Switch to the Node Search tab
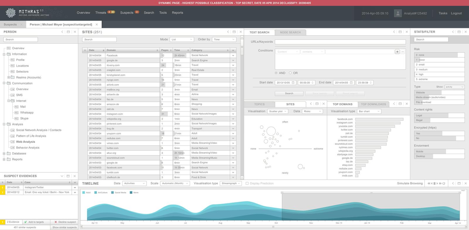 [x=290, y=32]
